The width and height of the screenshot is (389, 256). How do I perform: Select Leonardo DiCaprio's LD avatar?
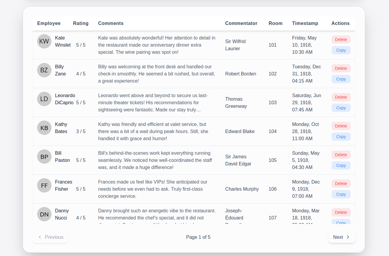[44, 99]
